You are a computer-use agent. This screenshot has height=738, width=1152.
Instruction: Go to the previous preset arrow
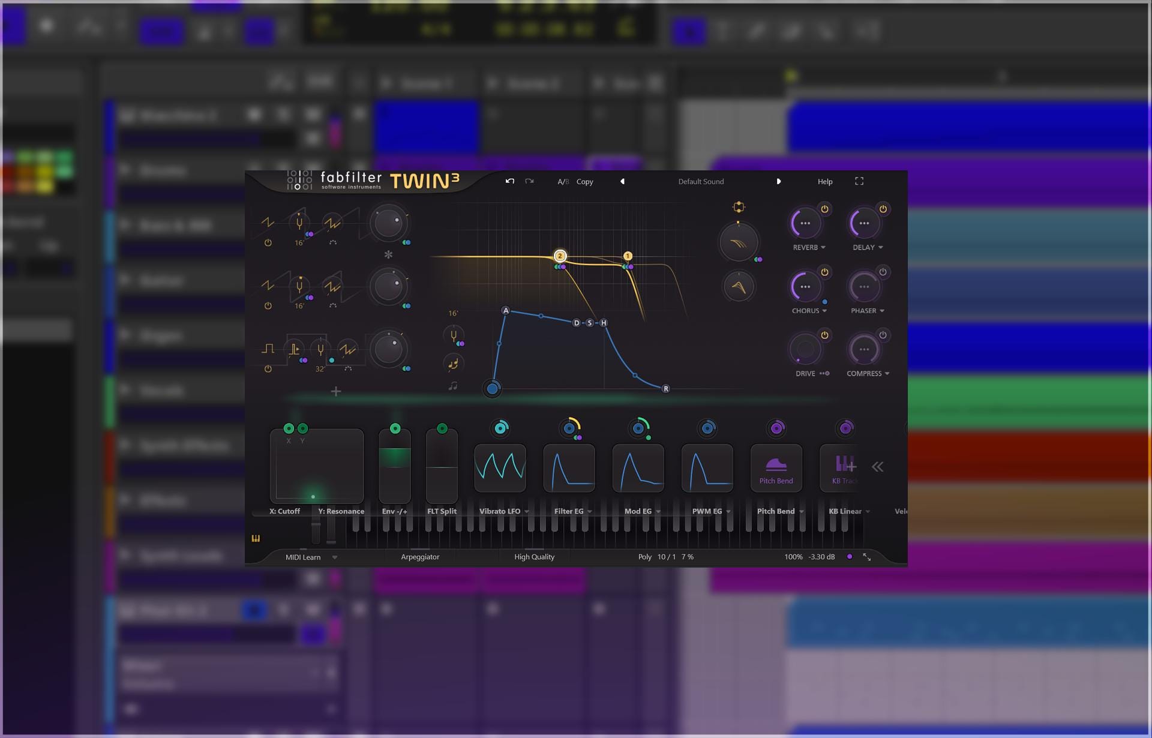point(622,181)
